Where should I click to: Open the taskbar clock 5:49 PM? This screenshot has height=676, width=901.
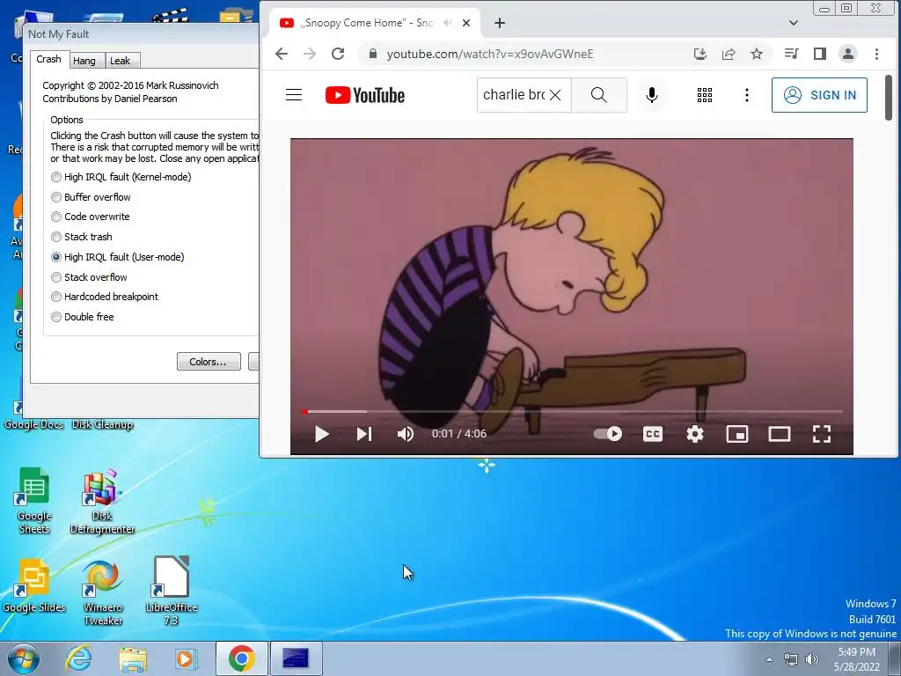coord(857,659)
